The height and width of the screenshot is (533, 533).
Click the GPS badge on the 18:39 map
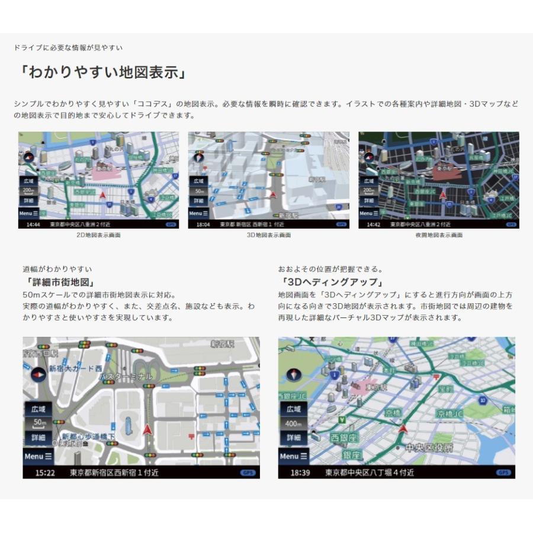[503, 473]
